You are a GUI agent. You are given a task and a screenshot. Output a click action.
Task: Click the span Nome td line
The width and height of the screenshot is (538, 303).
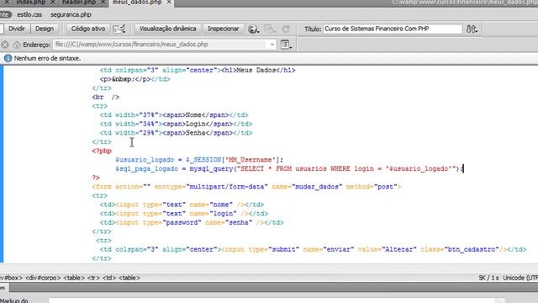click(x=174, y=114)
